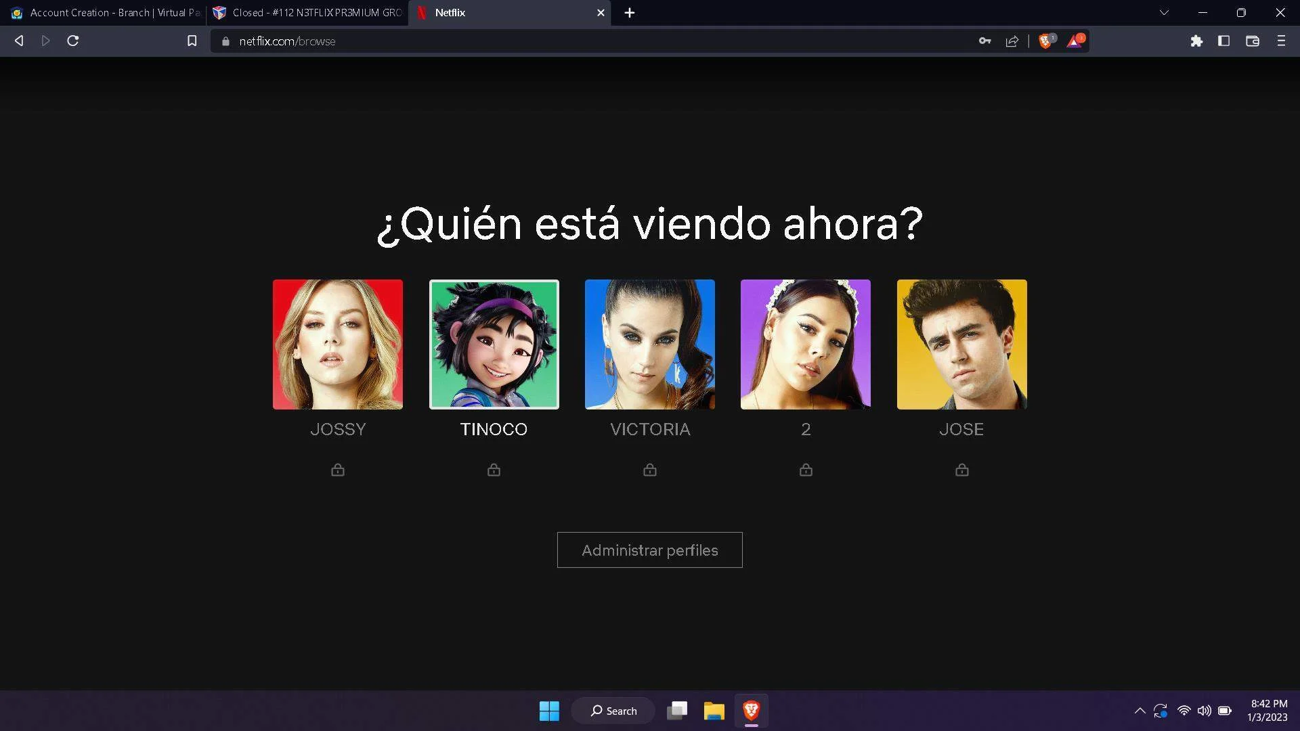Select the TINOCO profile name label
The height and width of the screenshot is (731, 1300).
coord(494,429)
